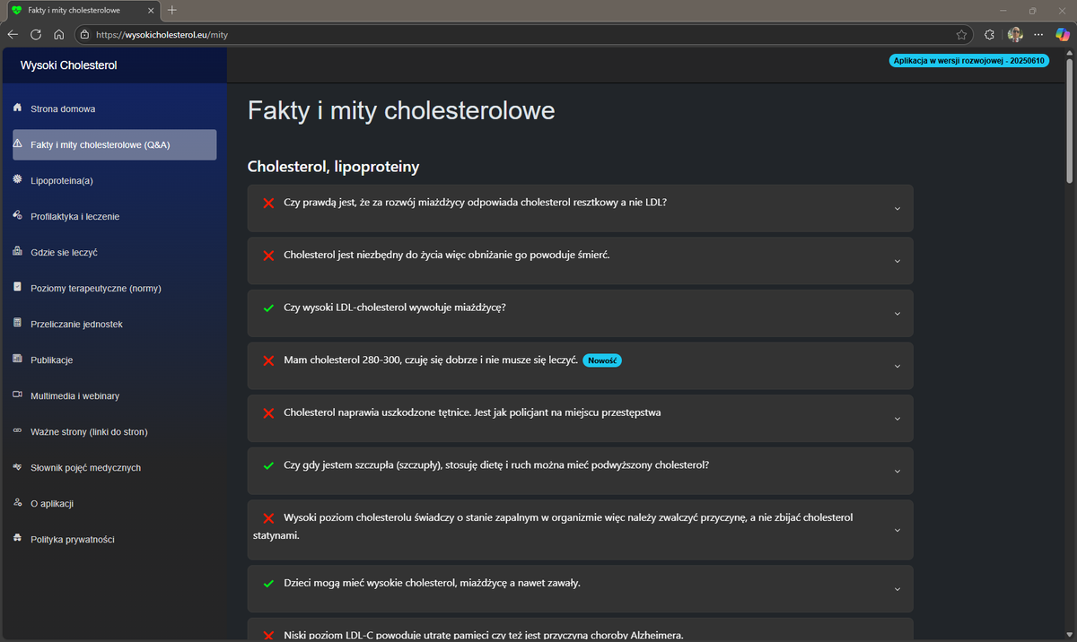Click the gear icon beside Lipoproteina(a)
This screenshot has width=1077, height=642.
pos(17,180)
